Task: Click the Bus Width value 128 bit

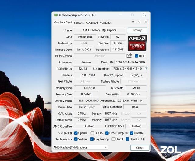Action: [x=136, y=88]
